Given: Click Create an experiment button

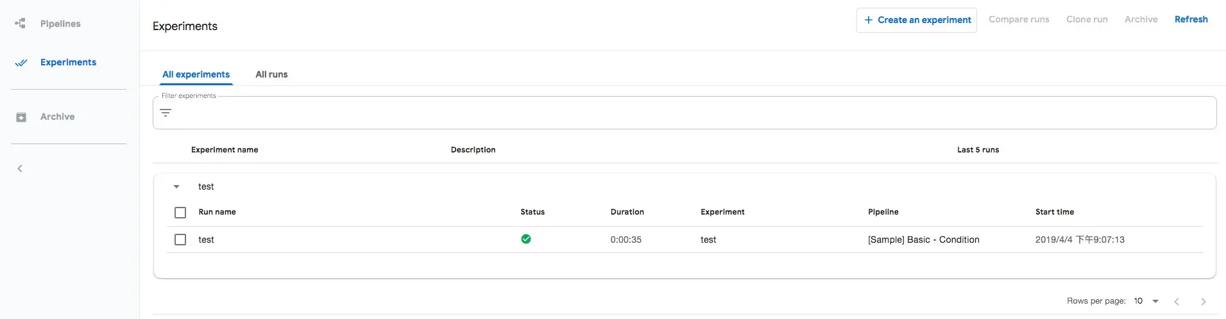Looking at the screenshot, I should [916, 20].
